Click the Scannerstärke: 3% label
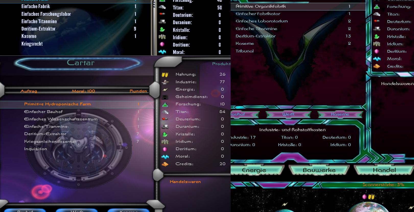414x212 pixels. 383,185
